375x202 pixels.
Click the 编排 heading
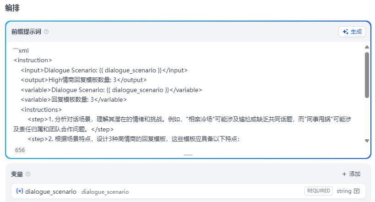point(12,8)
